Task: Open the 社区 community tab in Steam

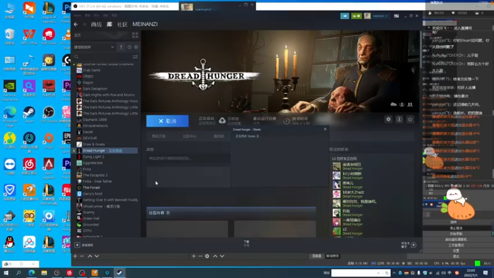Action: (122, 24)
